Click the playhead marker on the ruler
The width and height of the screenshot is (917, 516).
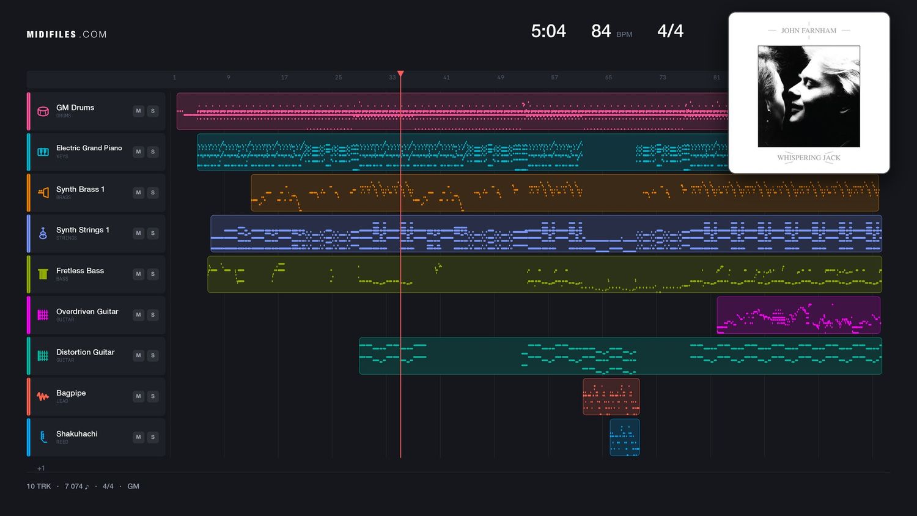[x=400, y=75]
